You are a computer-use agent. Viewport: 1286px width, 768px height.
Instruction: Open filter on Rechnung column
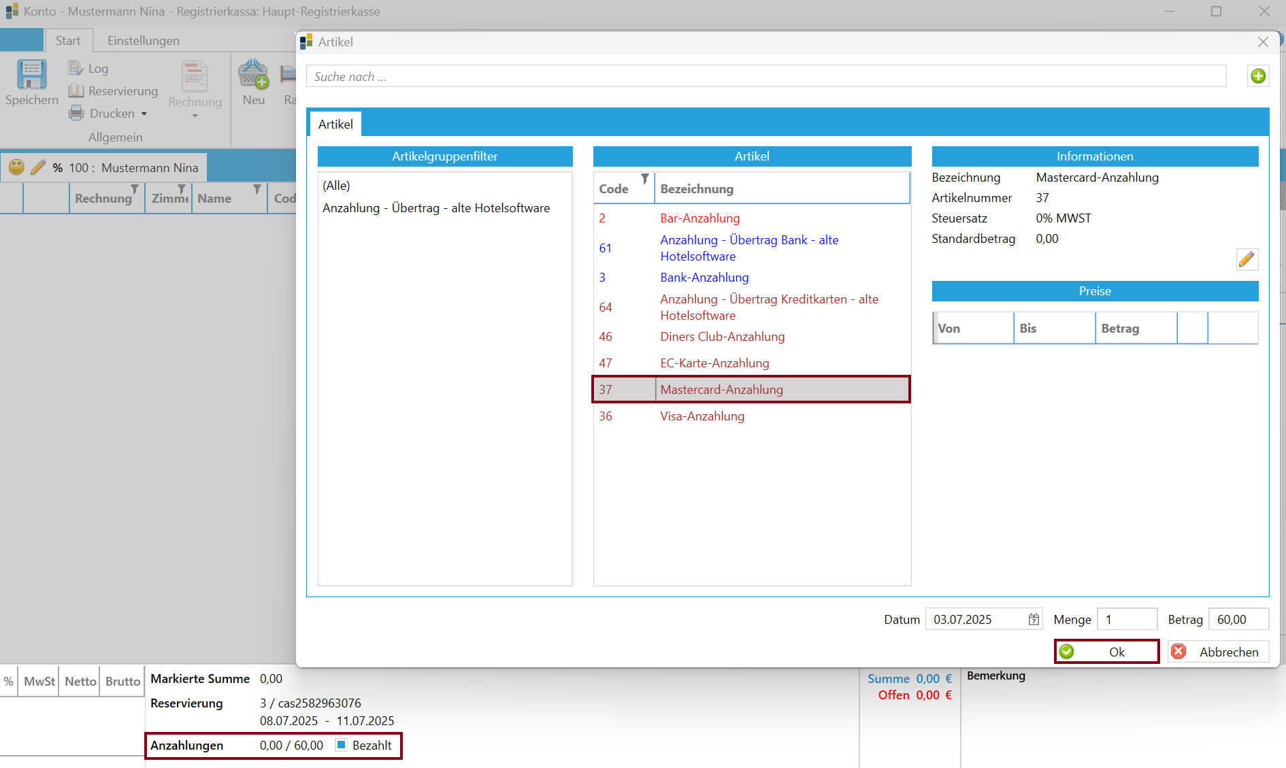point(135,189)
